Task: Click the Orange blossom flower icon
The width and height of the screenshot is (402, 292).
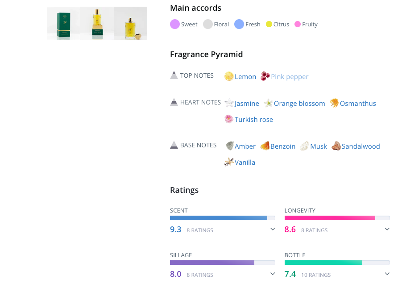Action: click(x=268, y=103)
